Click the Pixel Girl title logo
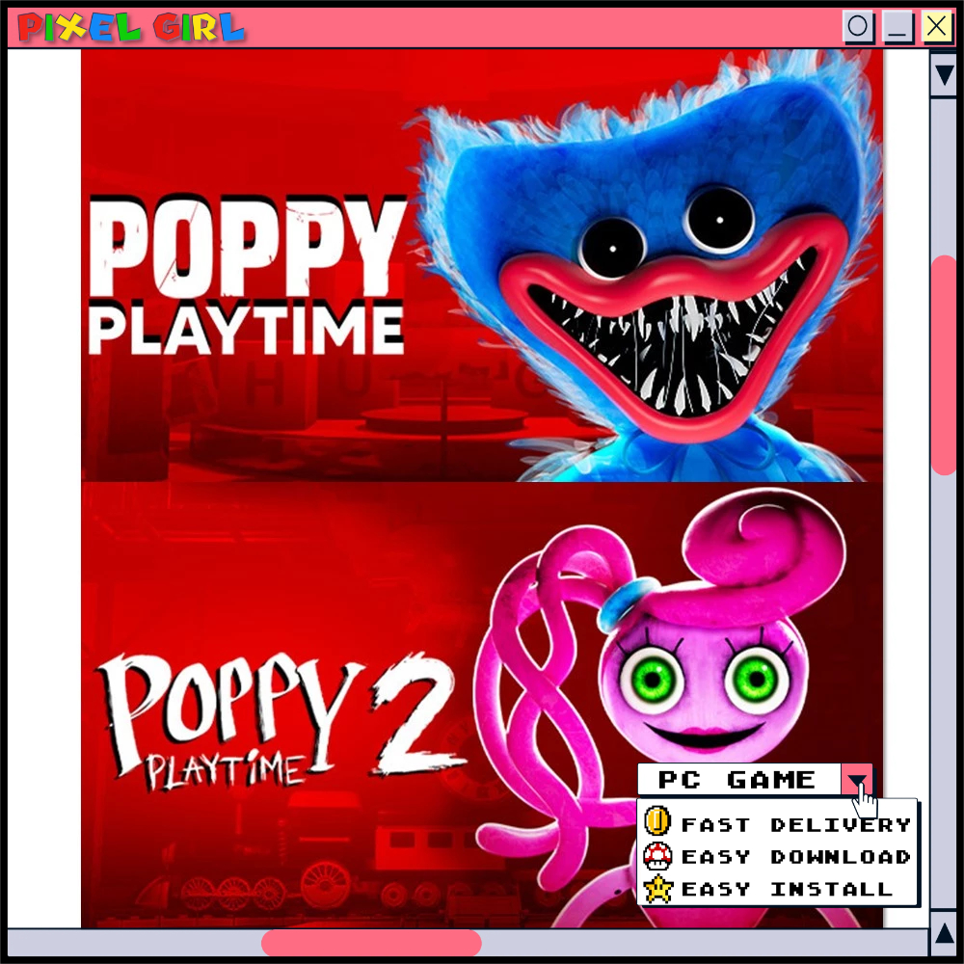Image resolution: width=964 pixels, height=964 pixels. (131, 28)
